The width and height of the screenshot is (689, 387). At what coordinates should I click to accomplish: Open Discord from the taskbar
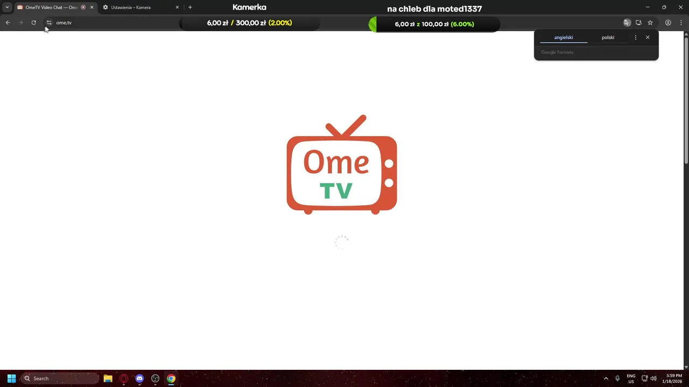click(139, 378)
